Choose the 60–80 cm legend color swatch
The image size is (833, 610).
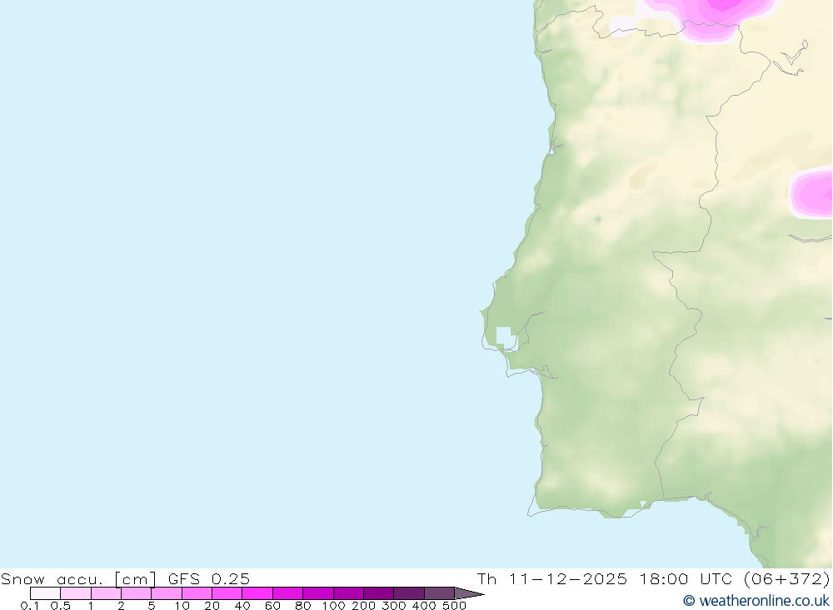point(288,593)
